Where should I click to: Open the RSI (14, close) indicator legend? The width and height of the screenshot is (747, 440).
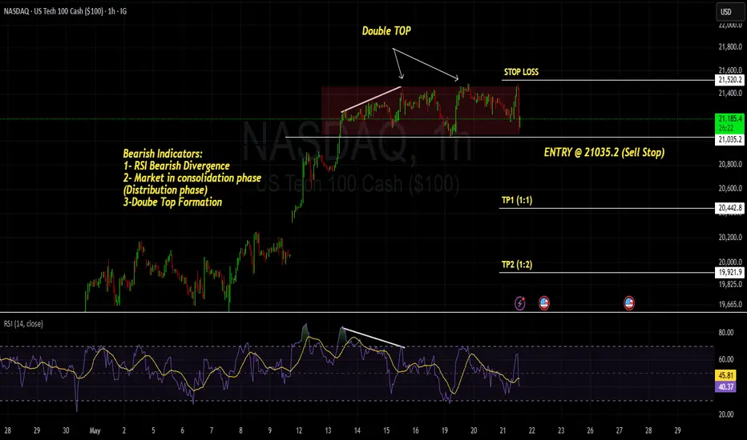pos(23,323)
